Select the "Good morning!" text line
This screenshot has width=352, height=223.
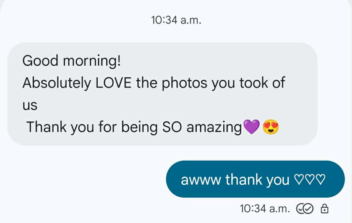71,61
